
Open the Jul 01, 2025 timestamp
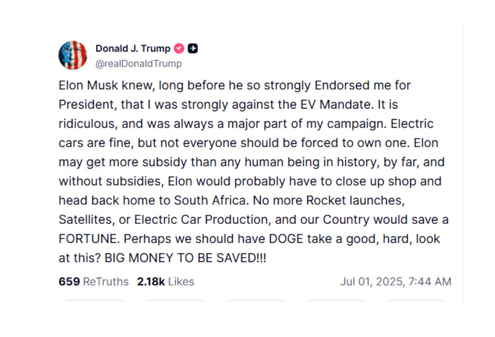point(396,282)
